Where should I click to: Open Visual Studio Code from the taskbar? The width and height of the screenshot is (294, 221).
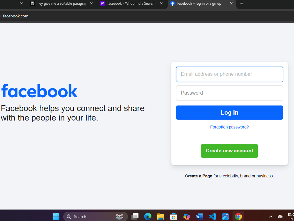coord(213,217)
